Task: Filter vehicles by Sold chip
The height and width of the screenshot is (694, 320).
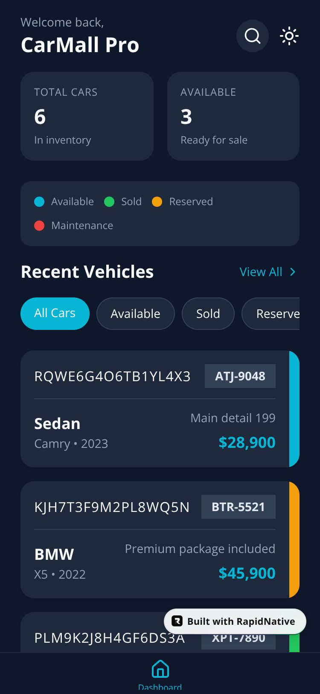Action: pos(208,314)
